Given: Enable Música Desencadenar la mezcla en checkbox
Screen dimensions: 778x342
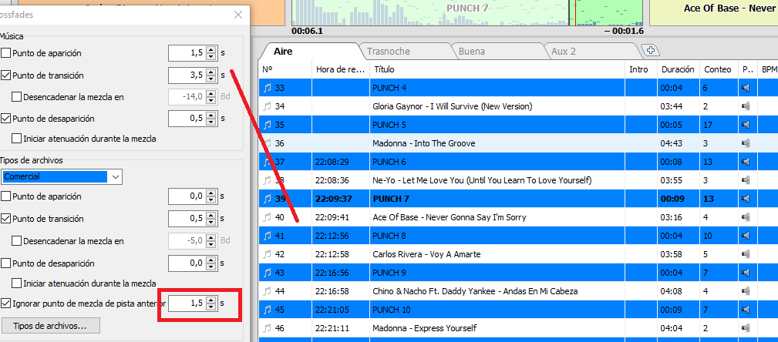Looking at the screenshot, I should coord(16,97).
